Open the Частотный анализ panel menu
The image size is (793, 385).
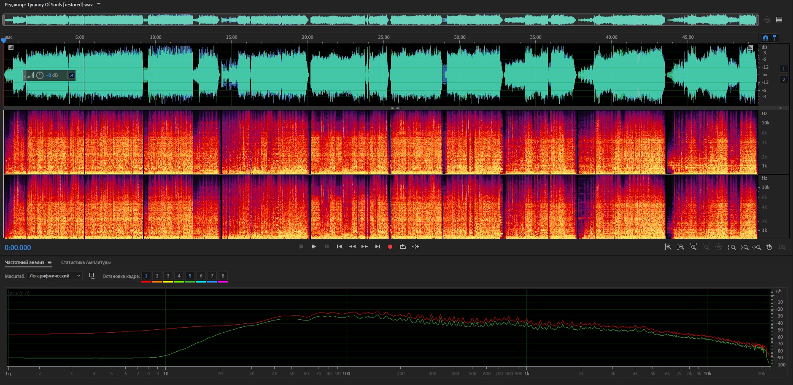pyautogui.click(x=50, y=263)
